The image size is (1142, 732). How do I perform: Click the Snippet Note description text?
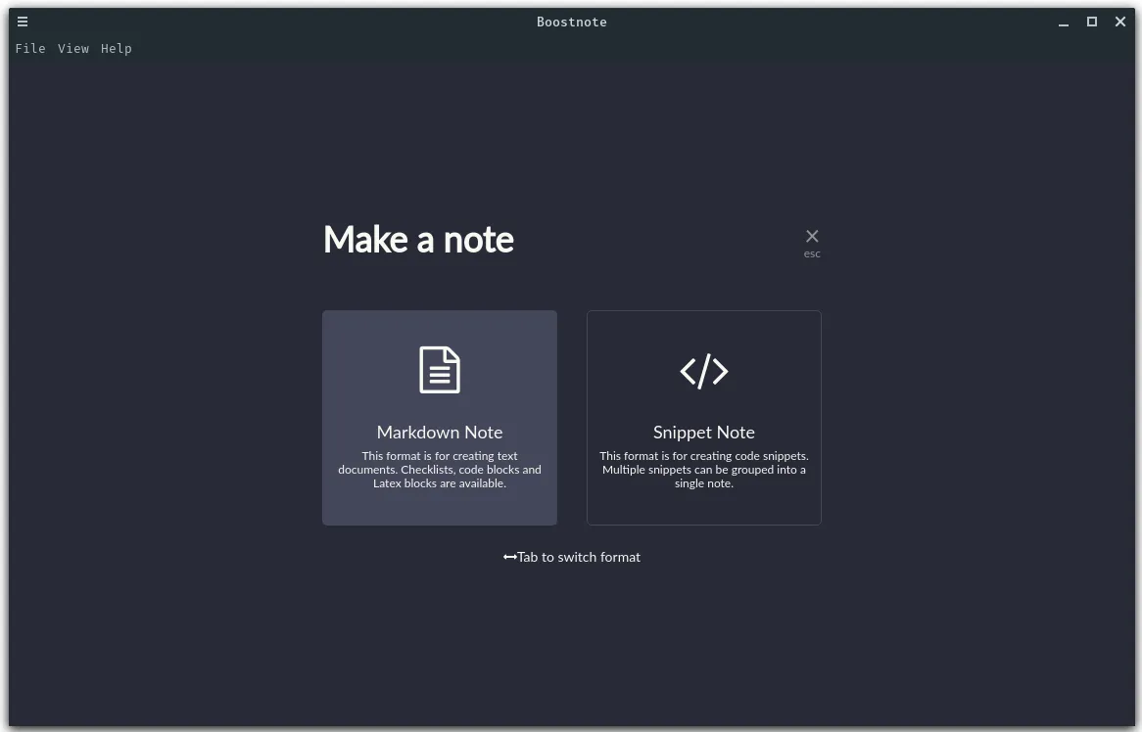click(x=704, y=470)
